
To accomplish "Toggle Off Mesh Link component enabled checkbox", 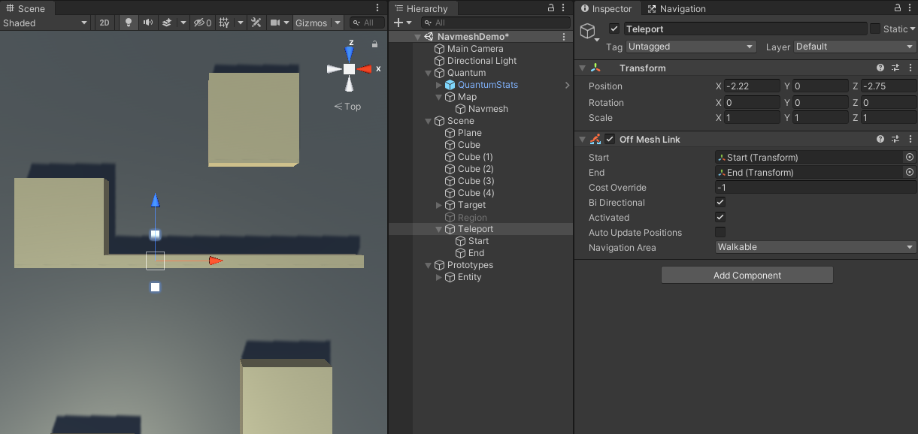I will [610, 139].
